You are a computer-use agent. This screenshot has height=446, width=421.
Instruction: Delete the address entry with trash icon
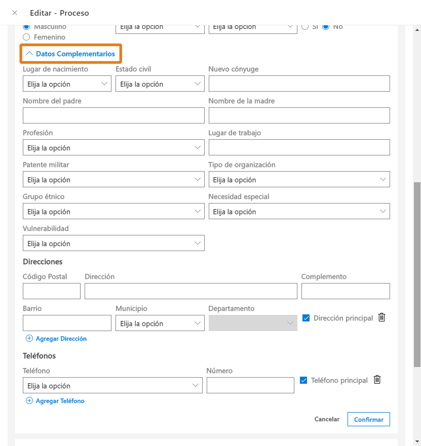click(x=381, y=317)
